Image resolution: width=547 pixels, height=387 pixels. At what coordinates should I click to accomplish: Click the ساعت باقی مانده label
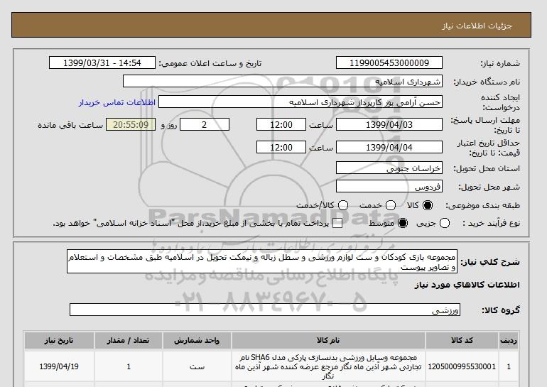(x=70, y=125)
